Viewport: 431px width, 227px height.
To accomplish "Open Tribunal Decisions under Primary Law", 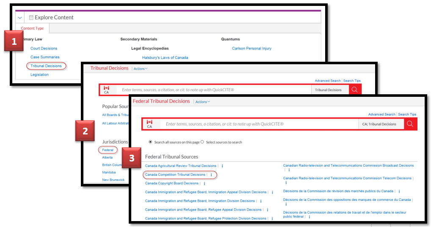I will pyautogui.click(x=46, y=66).
